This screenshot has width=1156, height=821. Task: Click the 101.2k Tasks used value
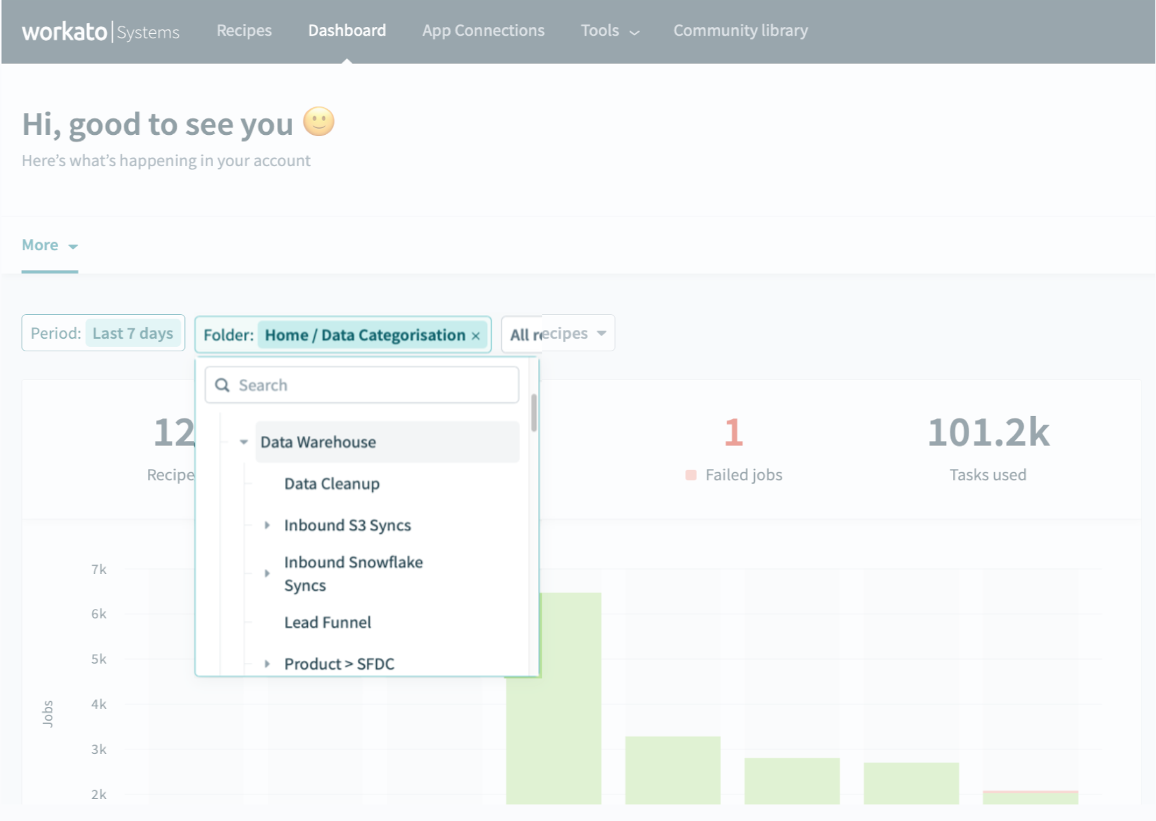[988, 432]
